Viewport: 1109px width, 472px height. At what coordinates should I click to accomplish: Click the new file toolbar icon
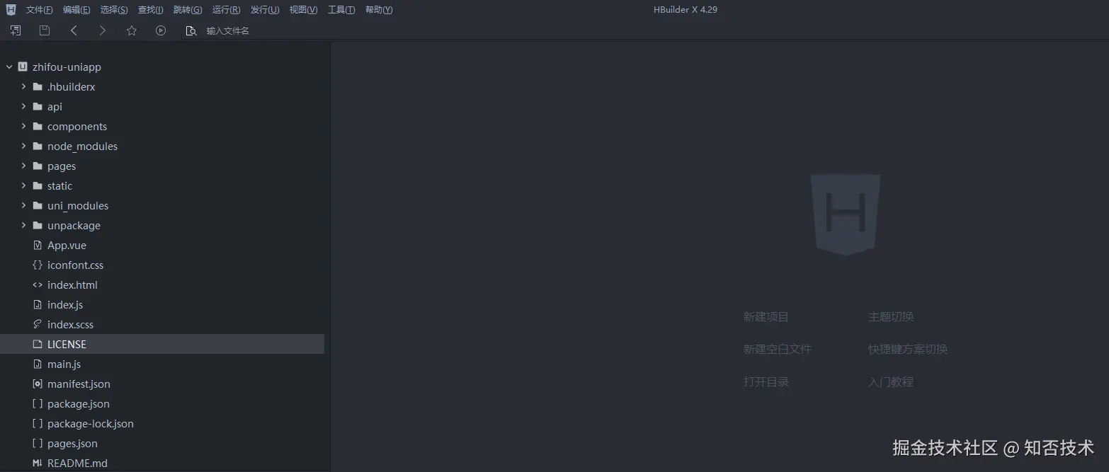[x=16, y=30]
